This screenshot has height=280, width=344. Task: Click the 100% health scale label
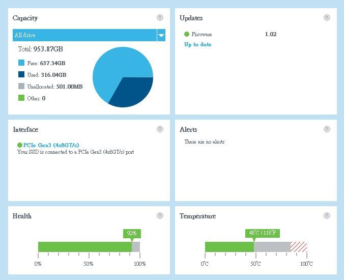pos(140,264)
